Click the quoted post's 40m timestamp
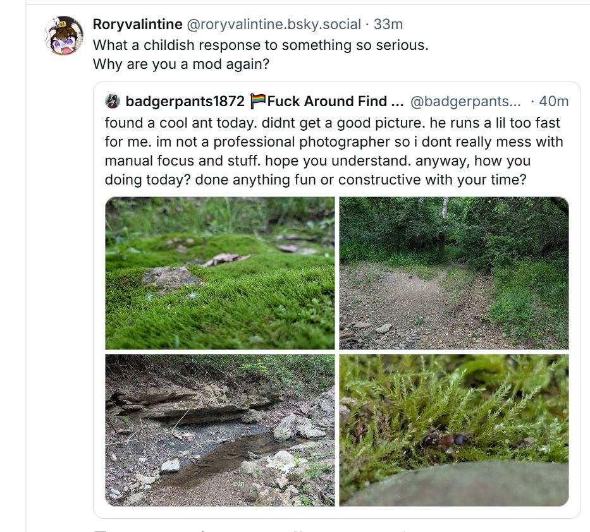590x532 pixels. pyautogui.click(x=555, y=101)
